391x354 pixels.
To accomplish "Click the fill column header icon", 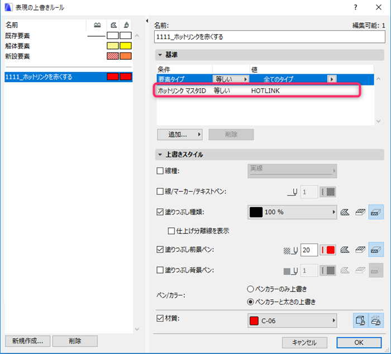I will (113, 25).
